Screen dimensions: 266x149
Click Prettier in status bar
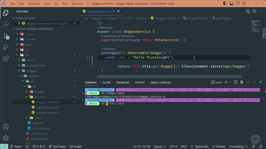click(x=219, y=147)
